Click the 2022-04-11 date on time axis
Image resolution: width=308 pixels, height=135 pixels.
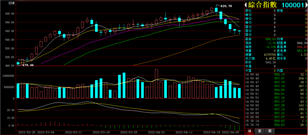(x=184, y=132)
